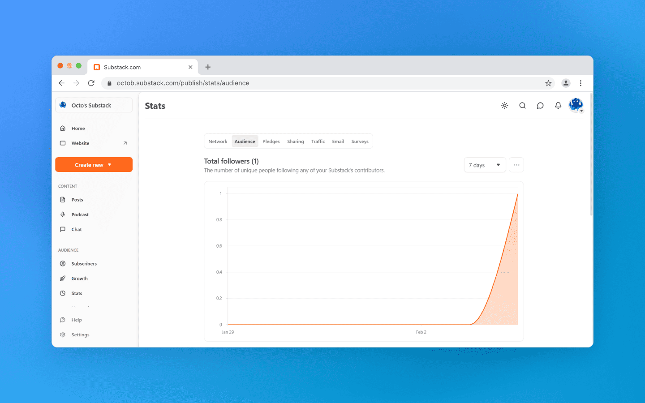Open the Podcast section in the sidebar
Image resolution: width=645 pixels, height=403 pixels.
click(x=81, y=214)
